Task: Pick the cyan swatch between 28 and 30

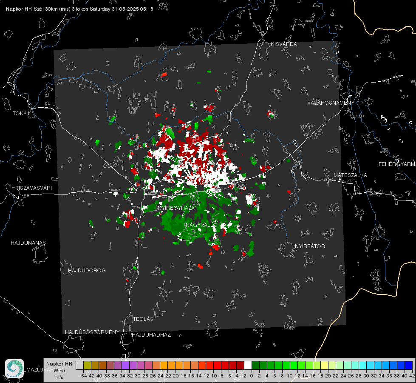Action: 362,366
